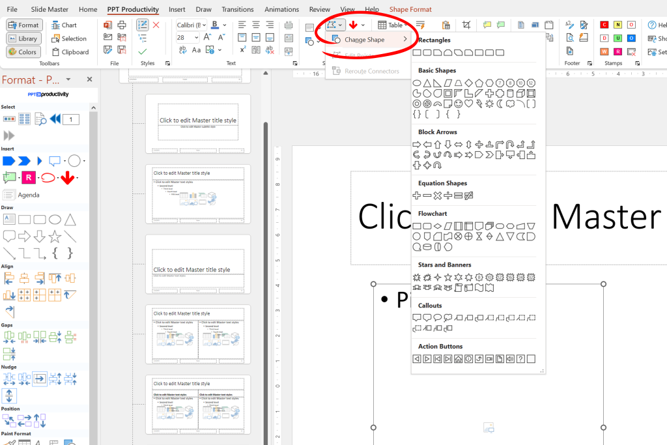Screen dimensions: 667x445
Task: Open Text group dialog launcher
Action: click(295, 63)
